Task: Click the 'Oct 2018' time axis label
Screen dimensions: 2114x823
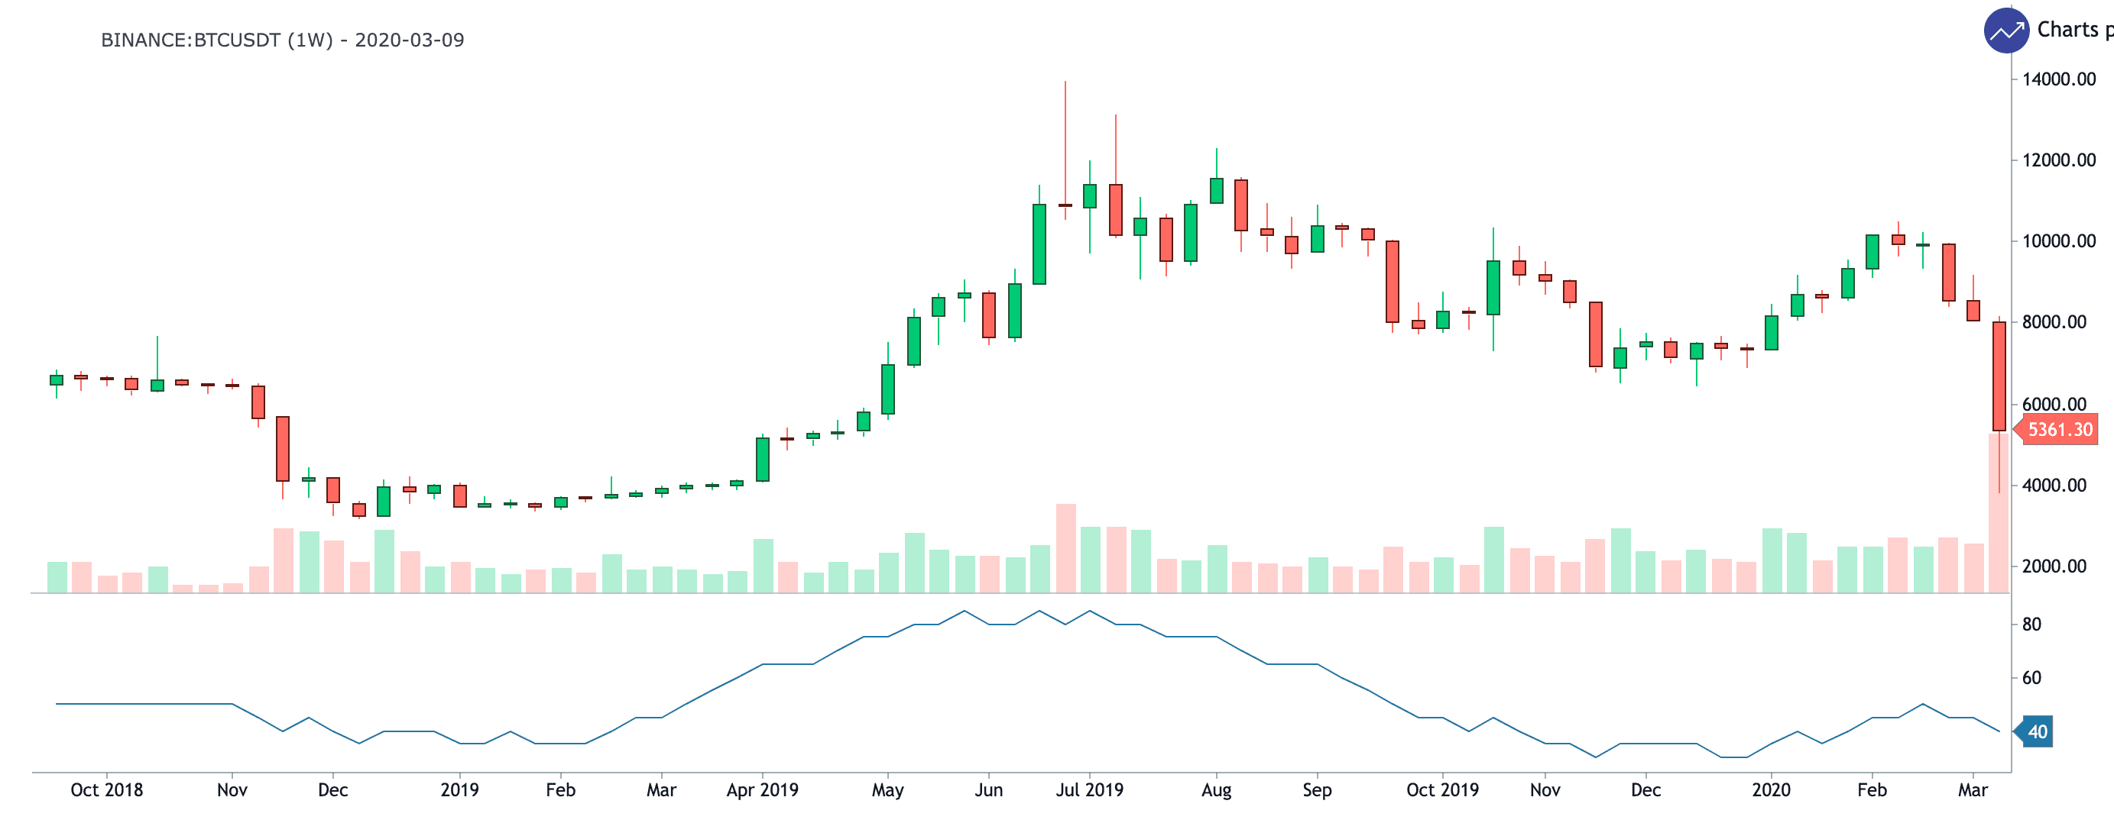Action: [x=107, y=790]
